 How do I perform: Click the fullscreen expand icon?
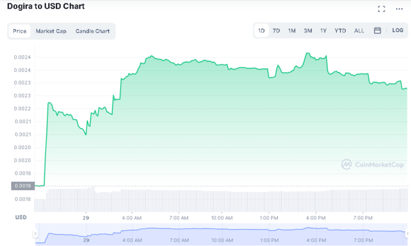coord(381,9)
